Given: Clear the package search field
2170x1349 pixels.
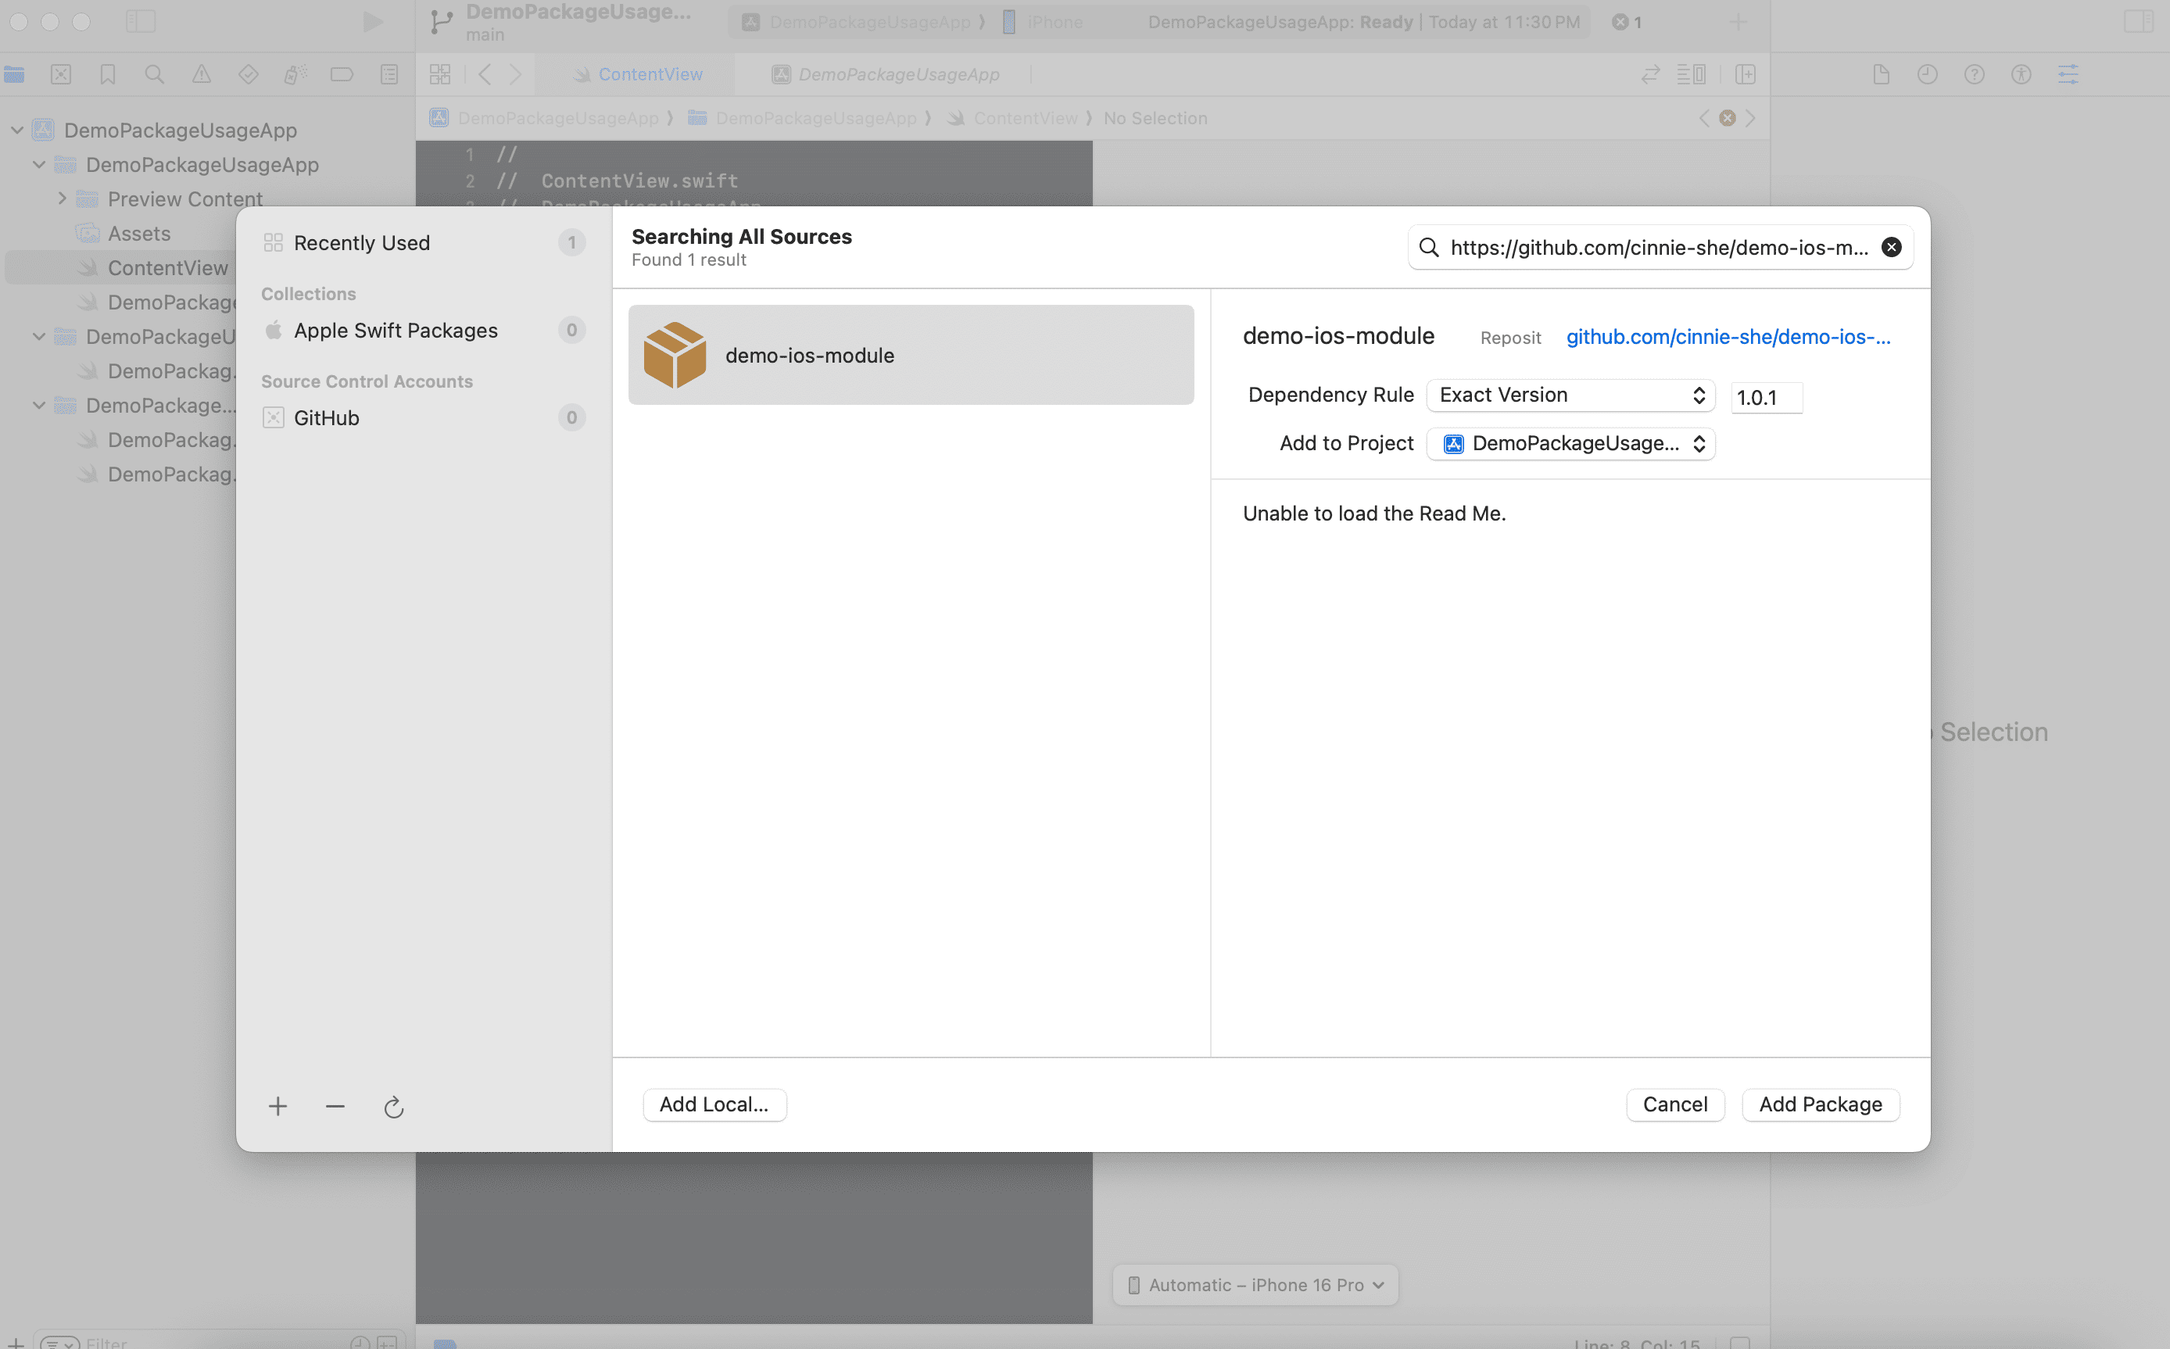Looking at the screenshot, I should tap(1891, 247).
